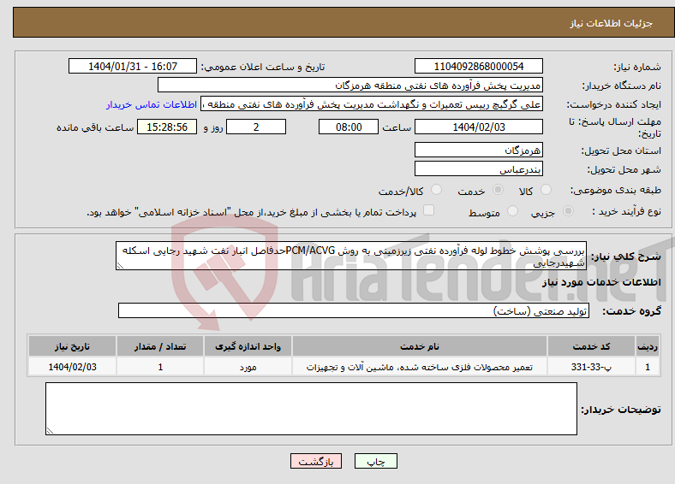The width and height of the screenshot is (675, 484).
Task: Click the resize handle of توضیحات خریدار textarea
Action: (x=50, y=431)
